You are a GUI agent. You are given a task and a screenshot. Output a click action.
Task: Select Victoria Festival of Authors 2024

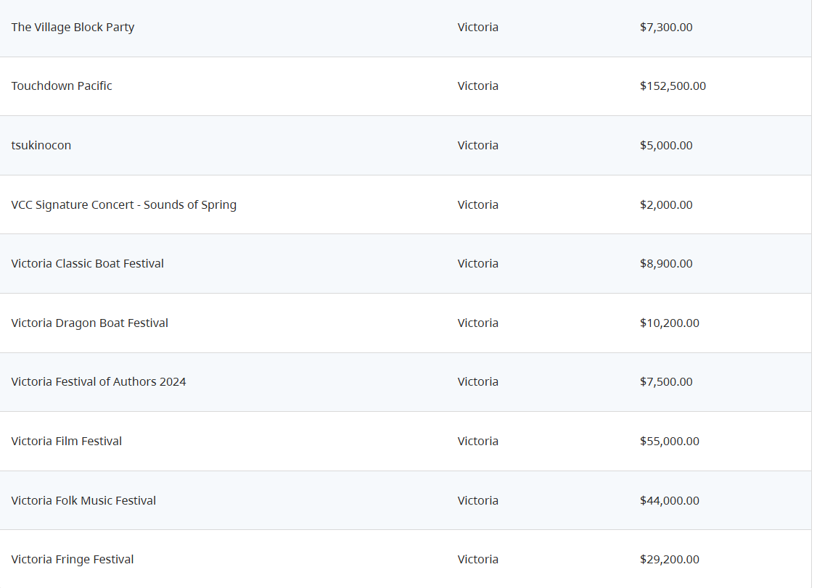99,382
